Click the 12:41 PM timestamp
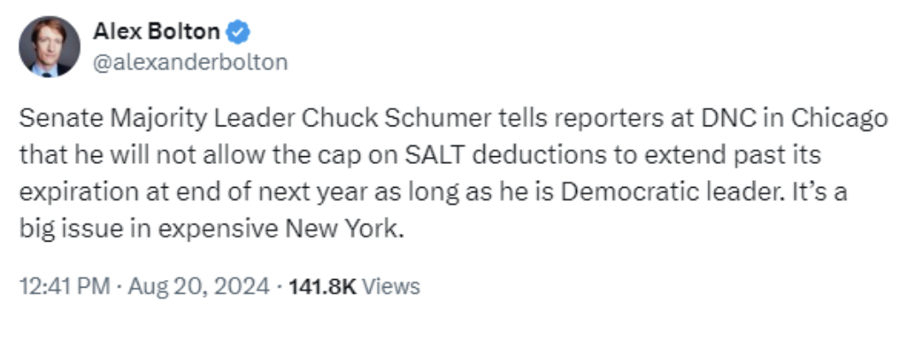The image size is (899, 338). pyautogui.click(x=65, y=286)
